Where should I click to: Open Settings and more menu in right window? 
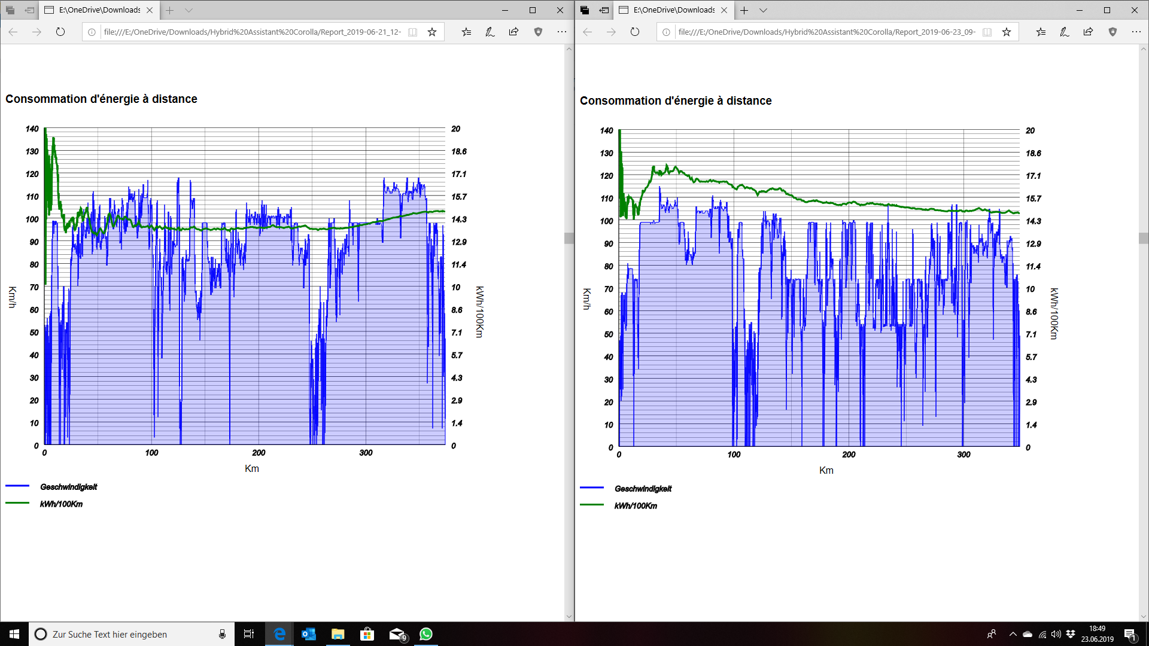1136,32
